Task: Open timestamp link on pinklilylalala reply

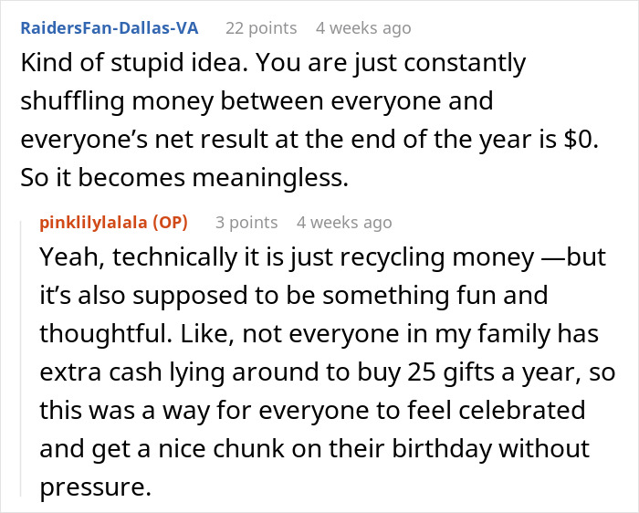Action: (x=344, y=222)
